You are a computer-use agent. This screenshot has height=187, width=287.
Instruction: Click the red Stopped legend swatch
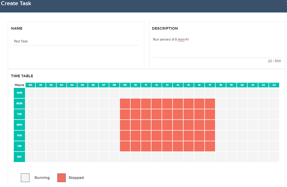(x=61, y=178)
